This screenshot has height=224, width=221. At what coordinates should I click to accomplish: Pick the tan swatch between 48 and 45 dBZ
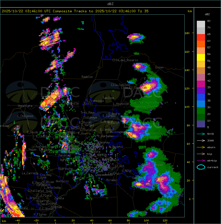201,70
